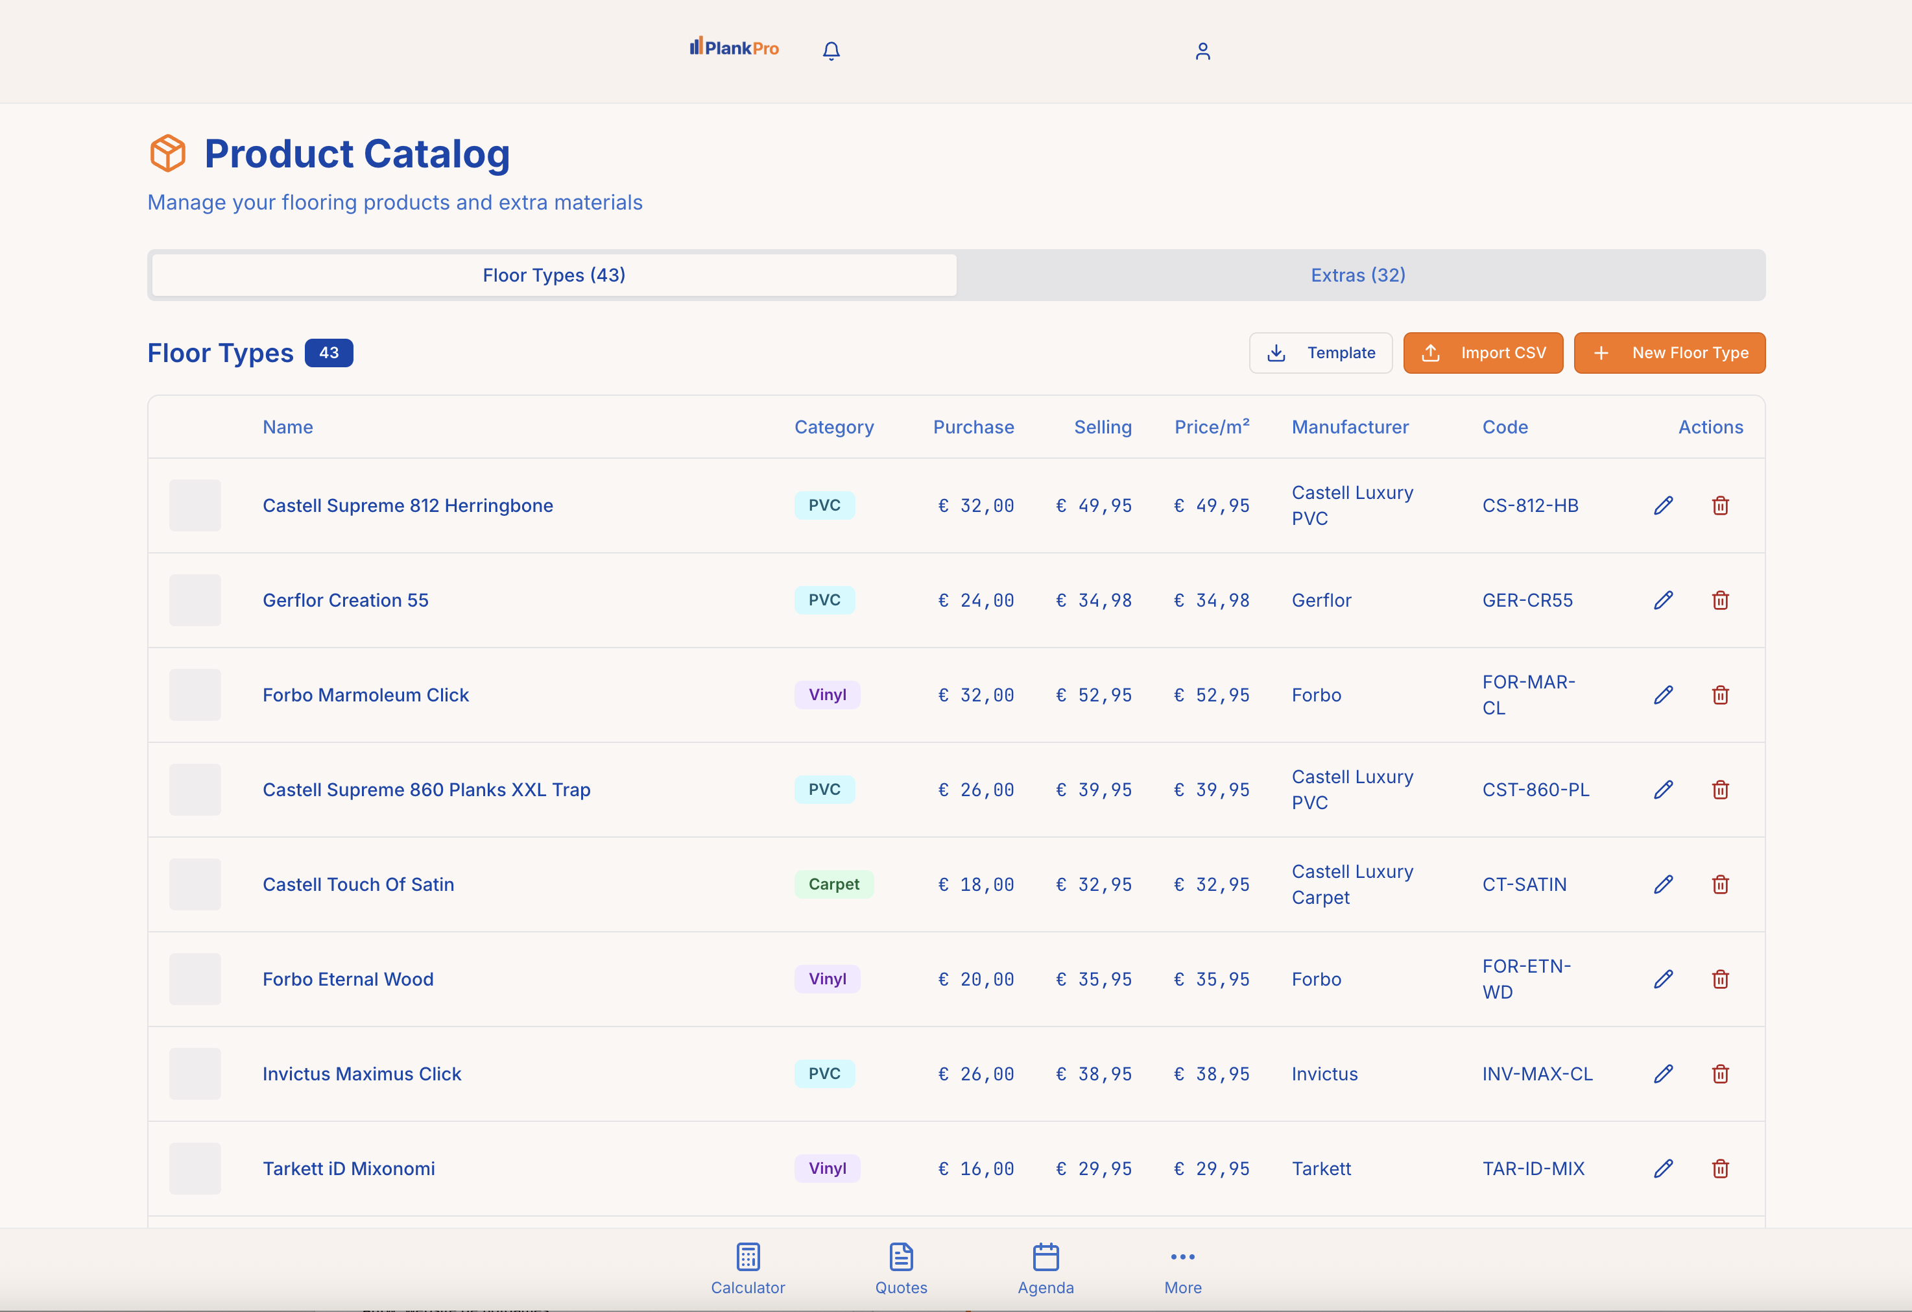Create a New Floor Type
The image size is (1912, 1312).
[1669, 353]
